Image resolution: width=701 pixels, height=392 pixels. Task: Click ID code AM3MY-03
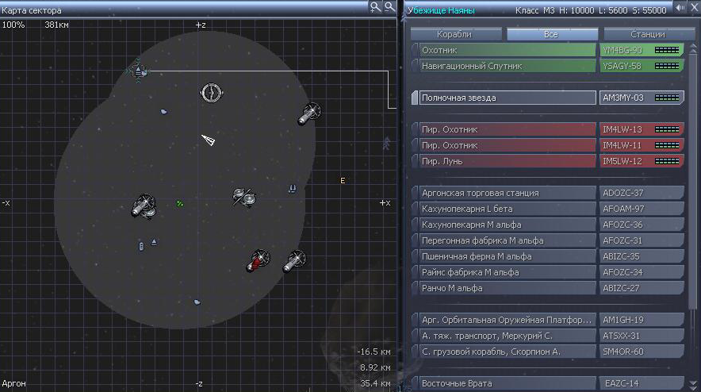[x=622, y=98]
